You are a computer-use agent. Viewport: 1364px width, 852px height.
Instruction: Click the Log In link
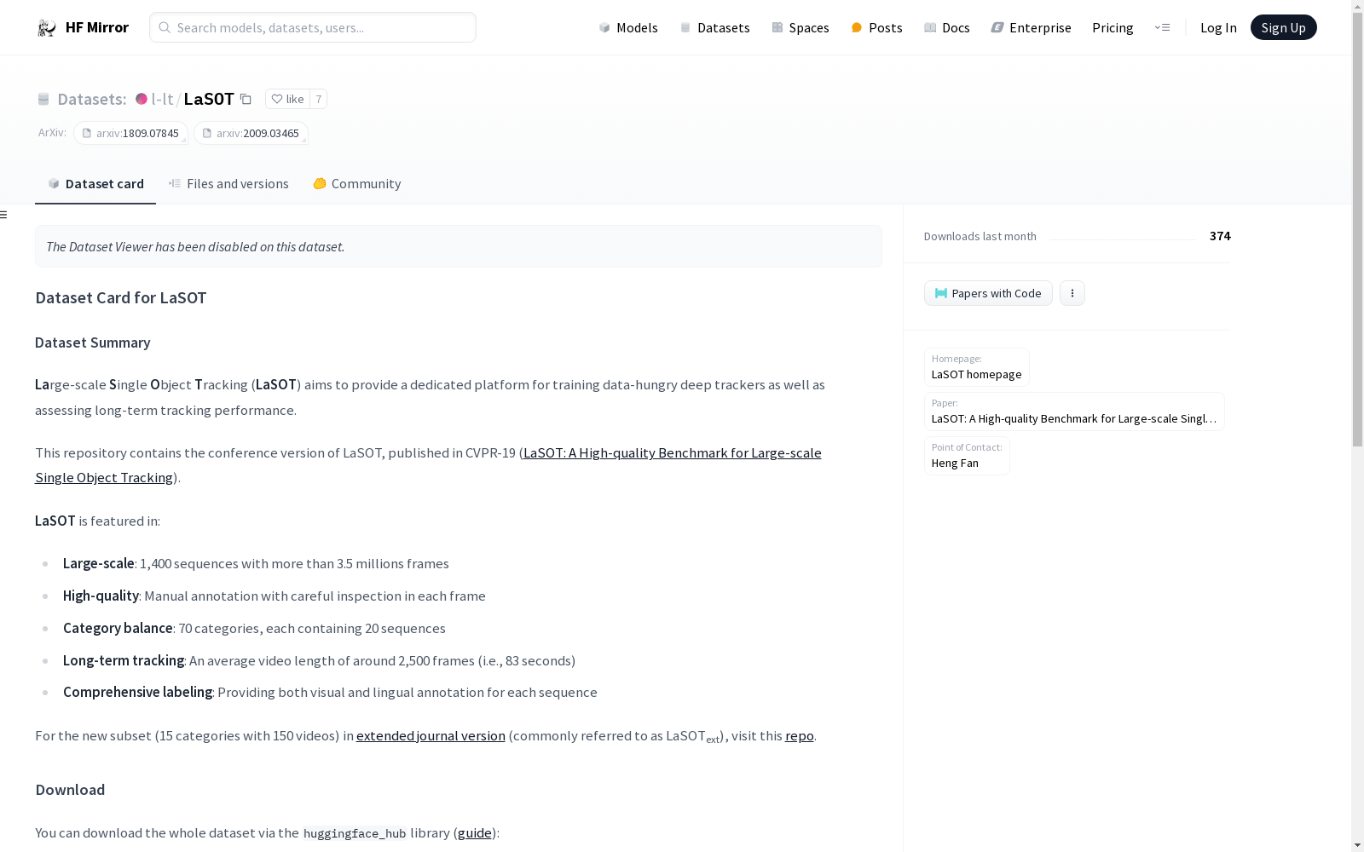(1218, 28)
